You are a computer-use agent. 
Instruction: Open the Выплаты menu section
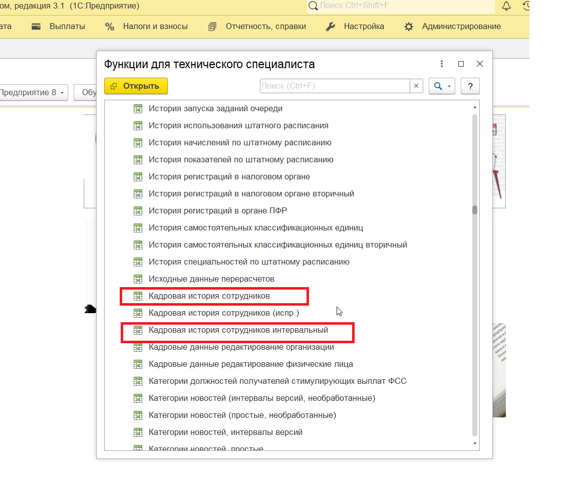coord(67,27)
